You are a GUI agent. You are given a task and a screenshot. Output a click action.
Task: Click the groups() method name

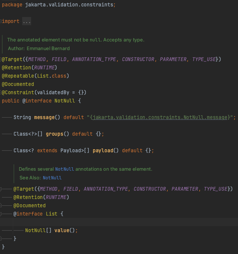coord(54,134)
